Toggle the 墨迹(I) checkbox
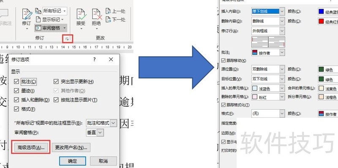338x168 pixels. (16, 91)
